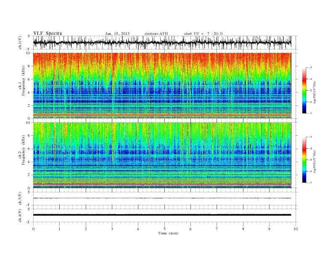Click time axis tick label "7"
The height and width of the screenshot is (257, 333).
pyautogui.click(x=217, y=229)
